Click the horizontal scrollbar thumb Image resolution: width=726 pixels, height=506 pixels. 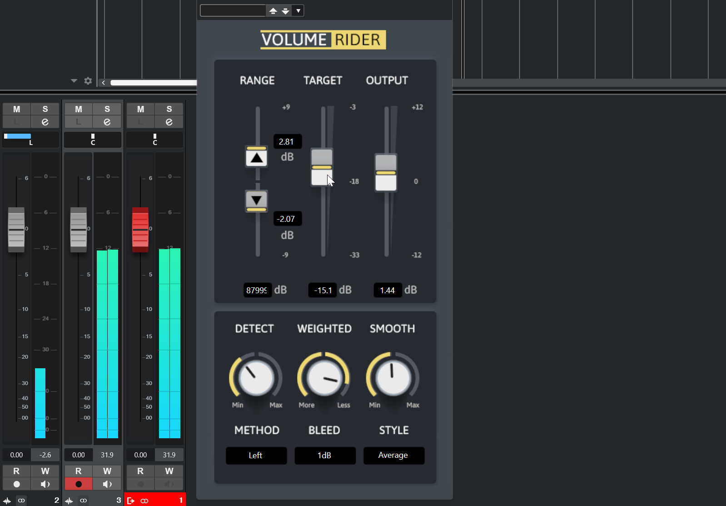tap(154, 83)
